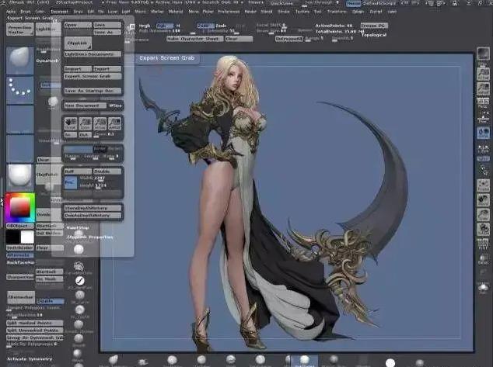This screenshot has width=493, height=367.
Task: Toggle the Alternate color button
Action: [x=20, y=255]
